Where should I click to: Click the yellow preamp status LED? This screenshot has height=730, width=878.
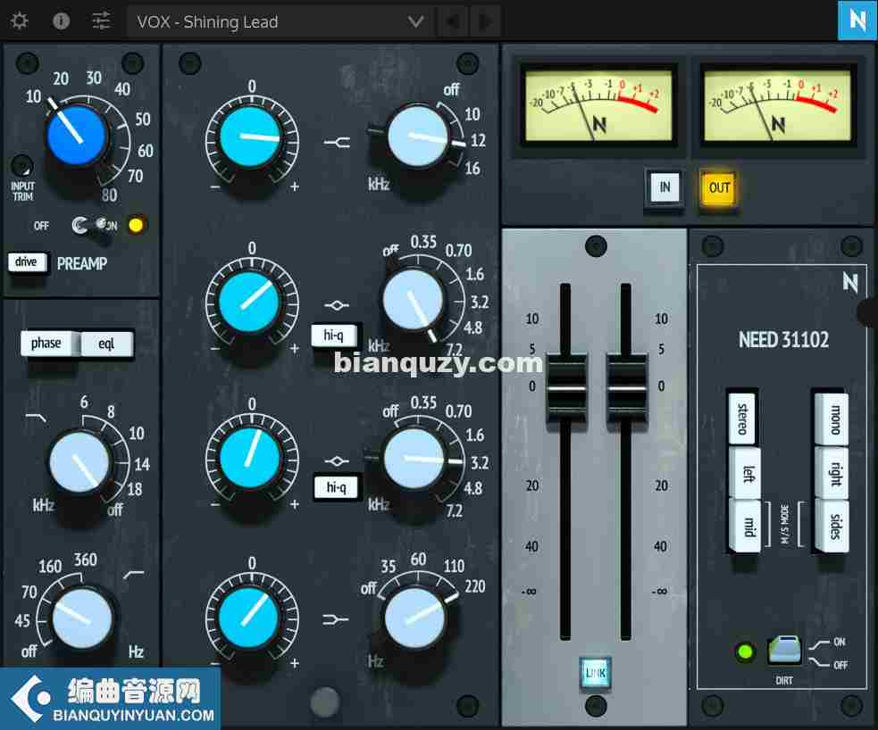tap(136, 225)
